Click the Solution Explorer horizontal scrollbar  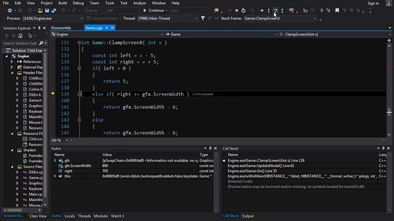coord(22,210)
